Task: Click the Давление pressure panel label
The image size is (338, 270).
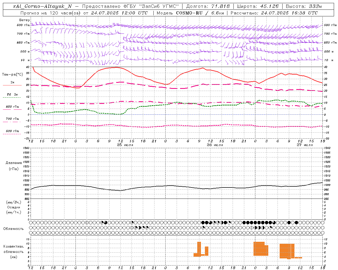Action: [x=14, y=163]
